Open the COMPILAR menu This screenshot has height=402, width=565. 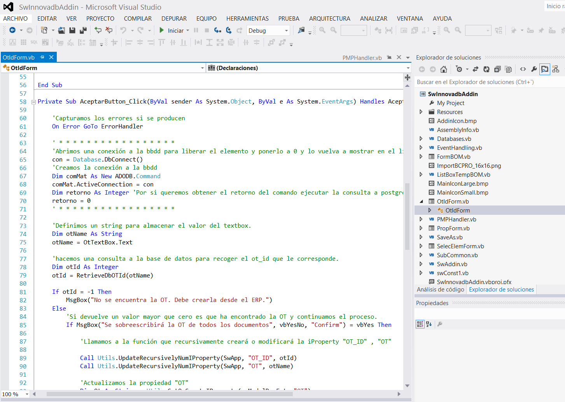click(138, 19)
